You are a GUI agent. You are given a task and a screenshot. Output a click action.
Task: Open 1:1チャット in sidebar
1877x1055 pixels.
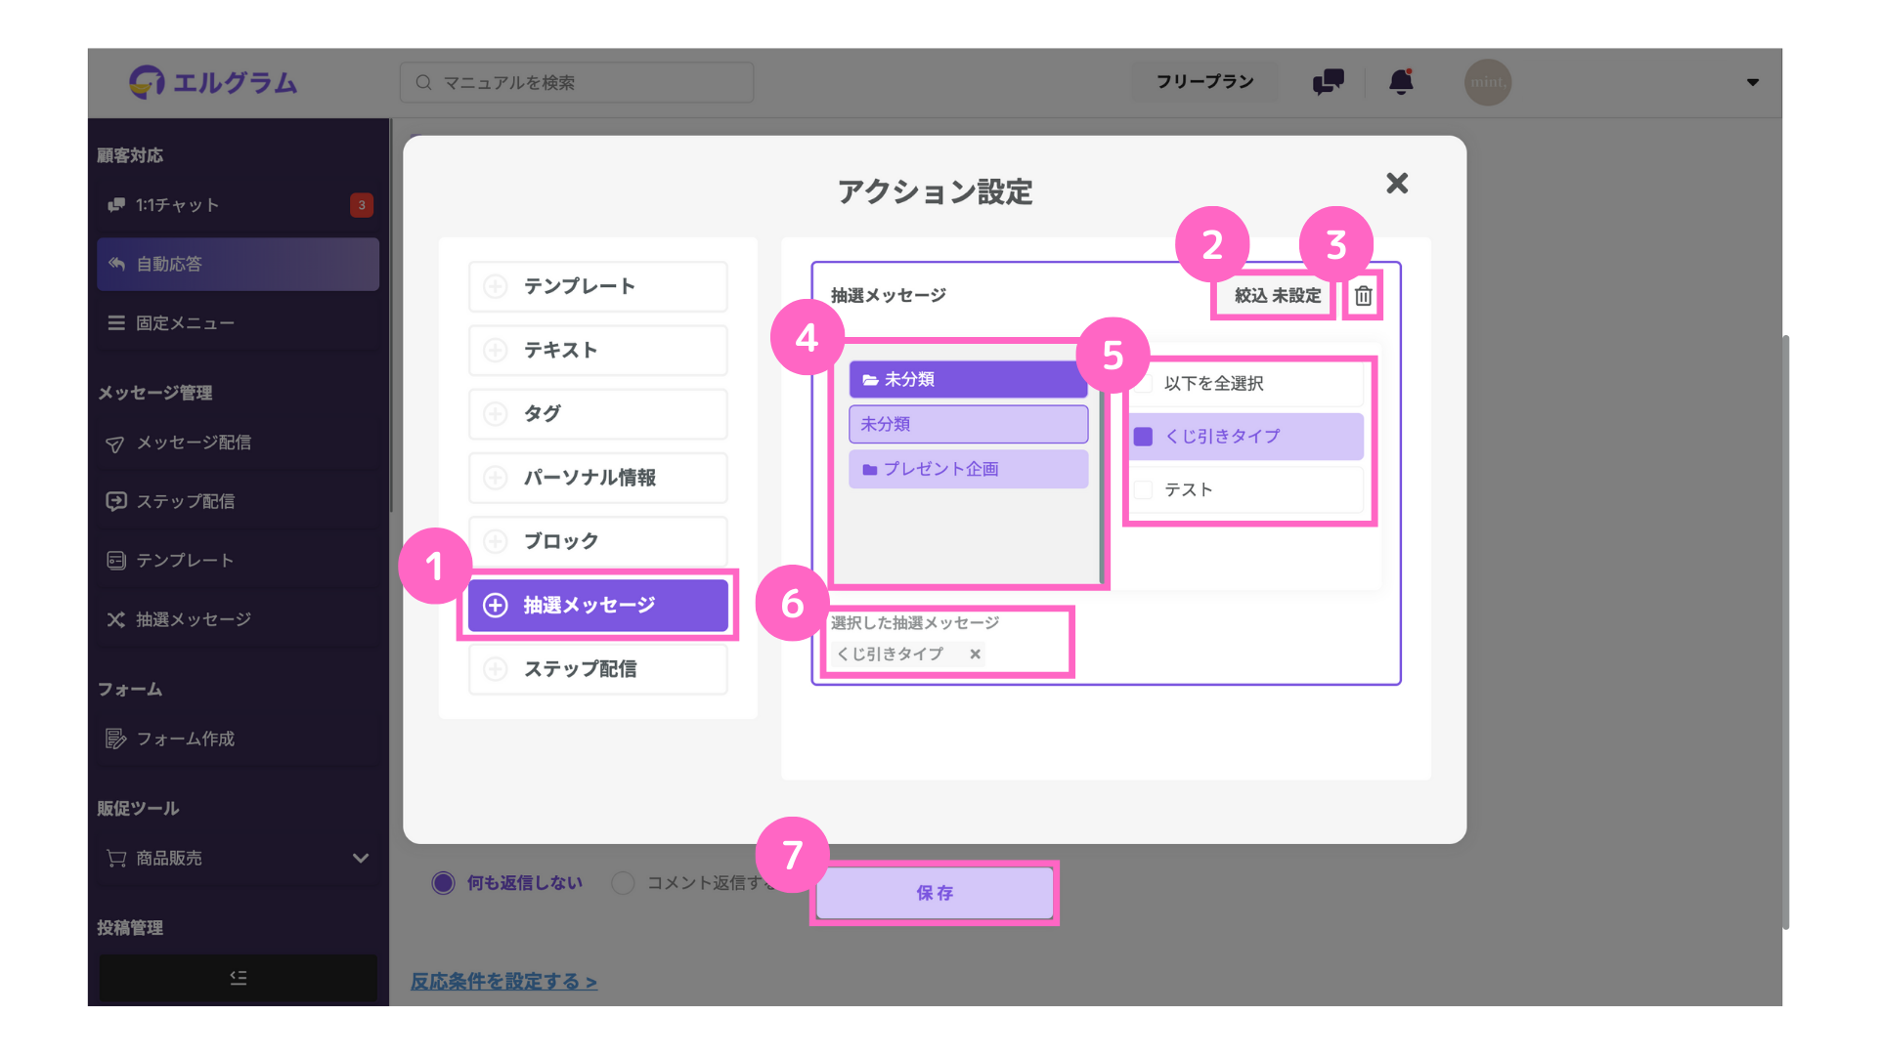coord(238,205)
